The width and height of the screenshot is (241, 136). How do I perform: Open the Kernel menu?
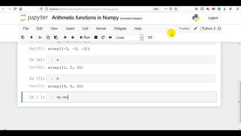pos(101,29)
